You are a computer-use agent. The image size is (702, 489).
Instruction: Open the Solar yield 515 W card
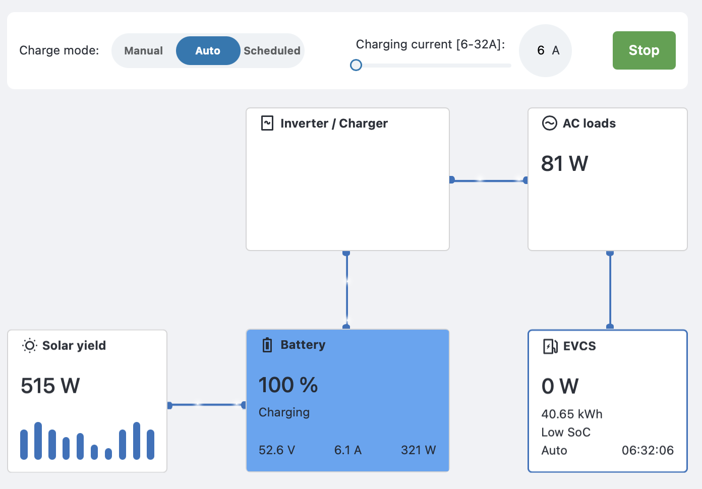87,401
